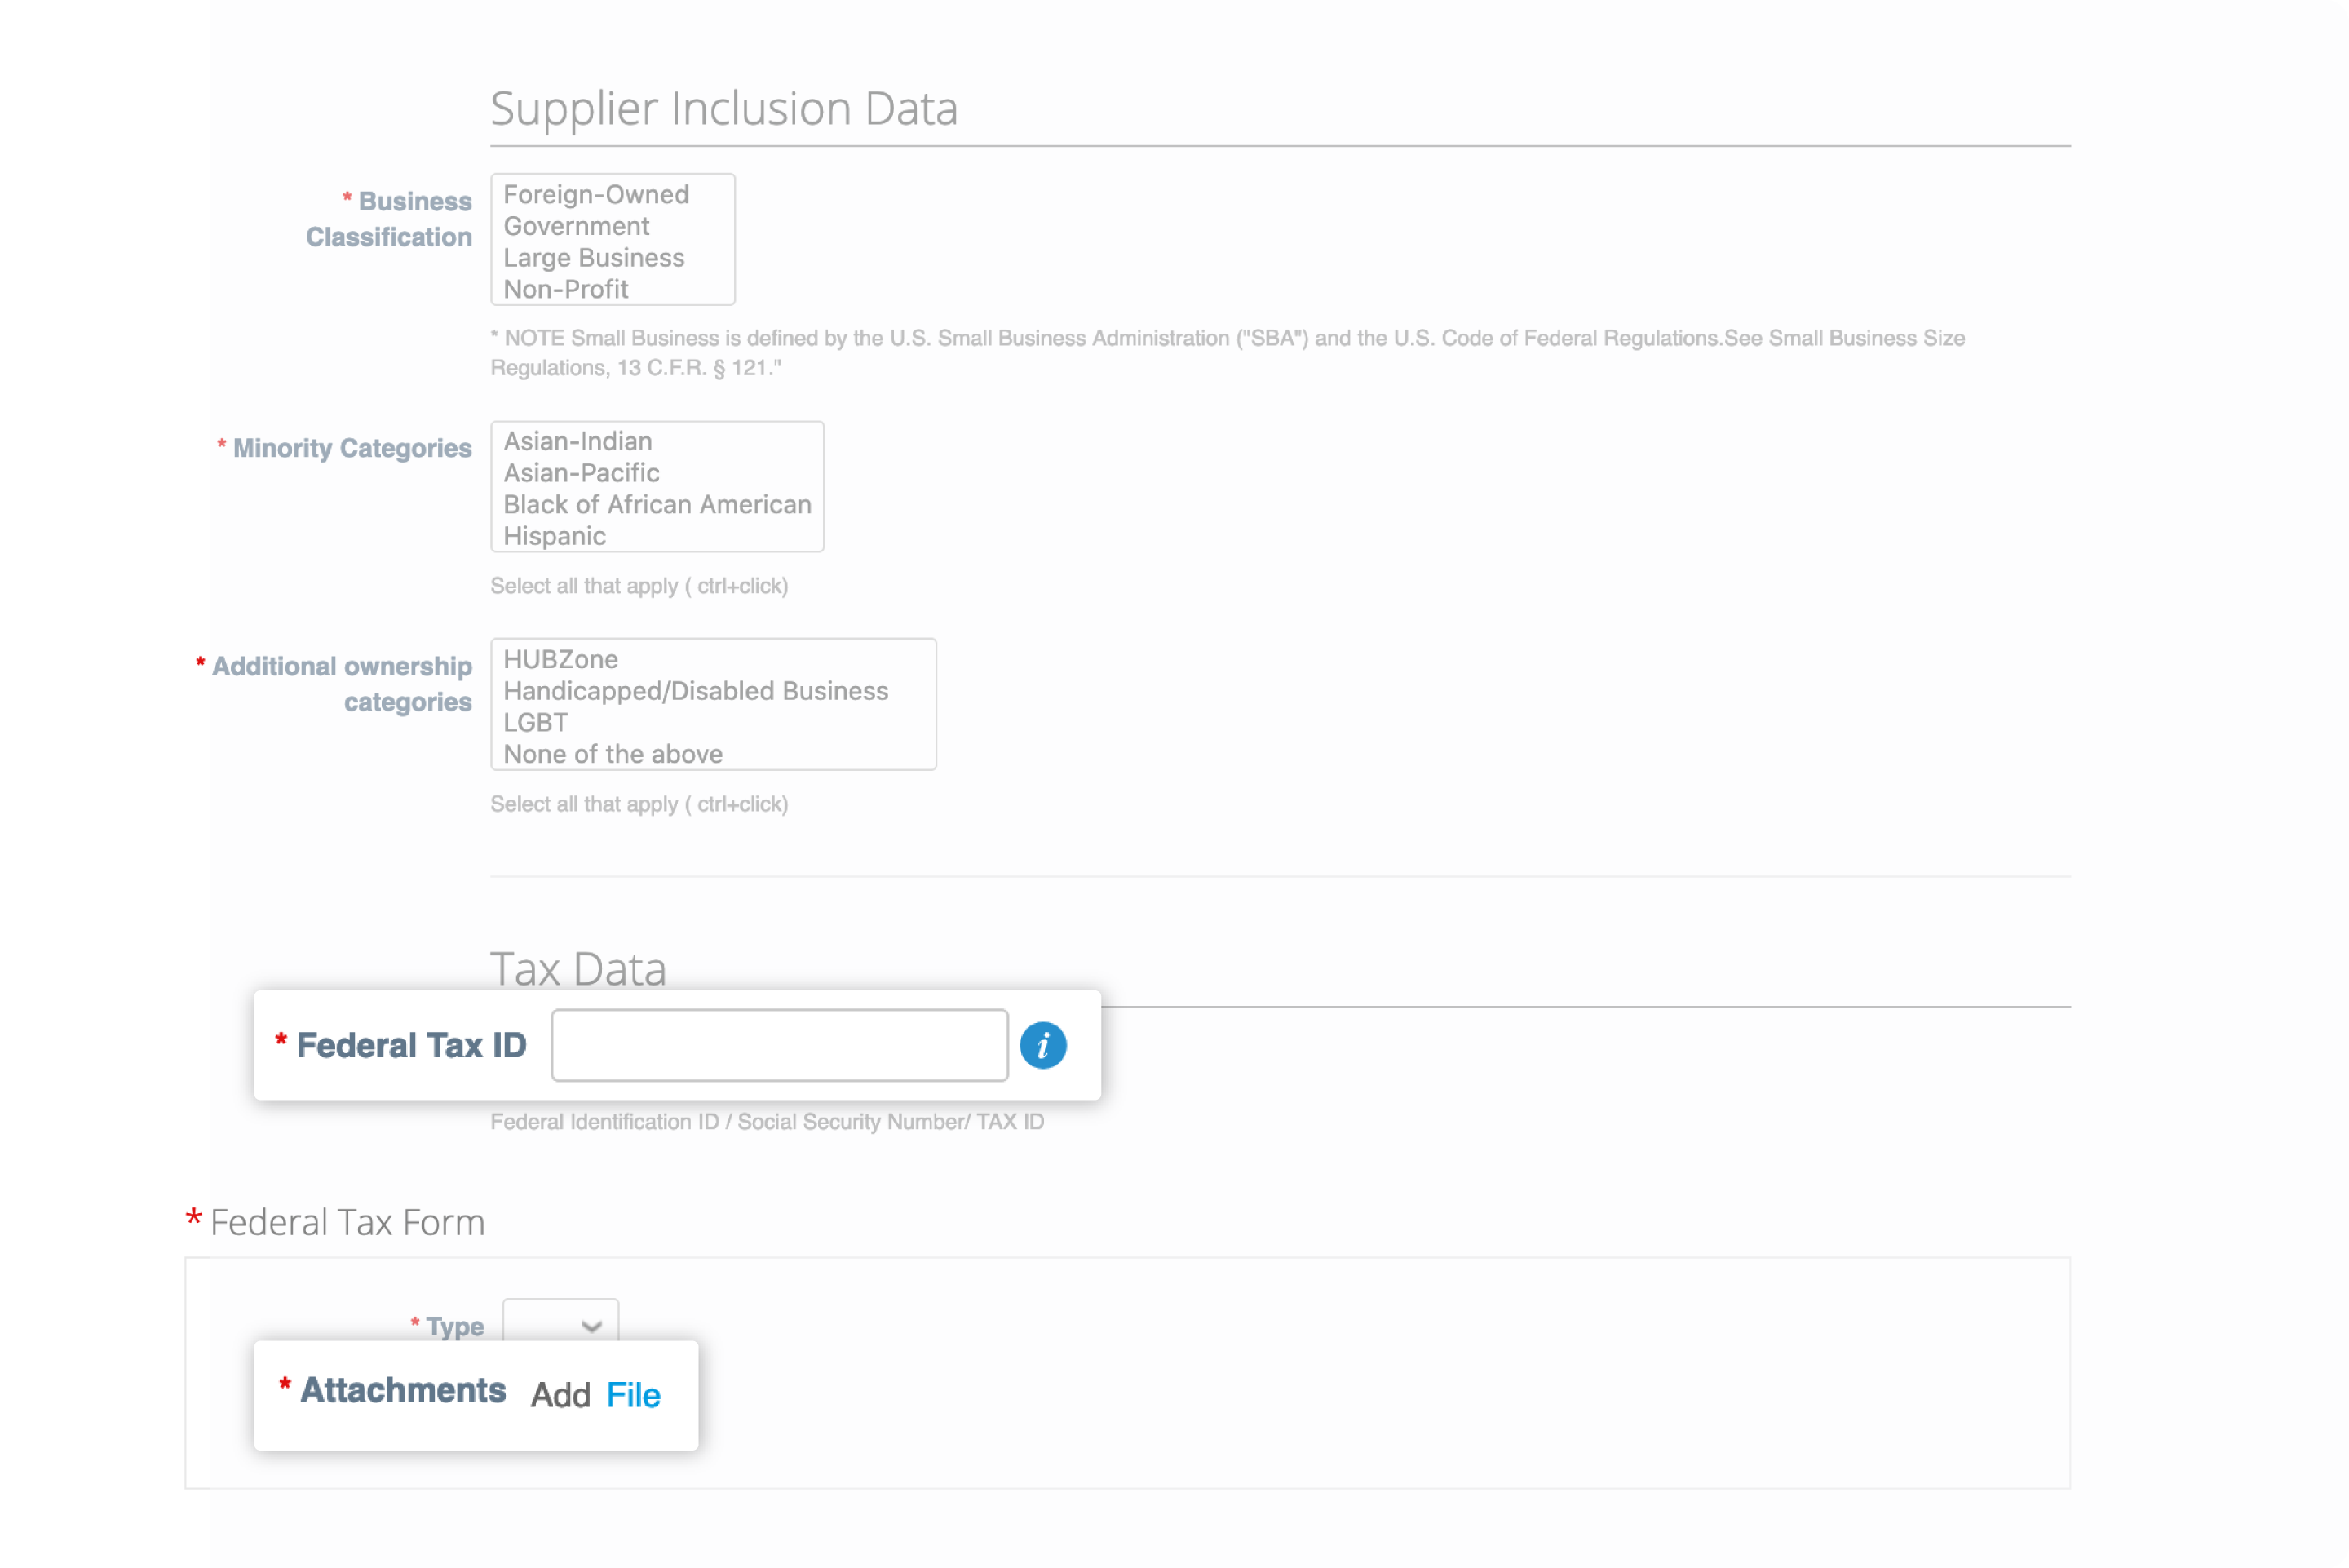The width and height of the screenshot is (2349, 1568).
Task: Pick Non-Profit in Business Classification
Action: click(566, 289)
